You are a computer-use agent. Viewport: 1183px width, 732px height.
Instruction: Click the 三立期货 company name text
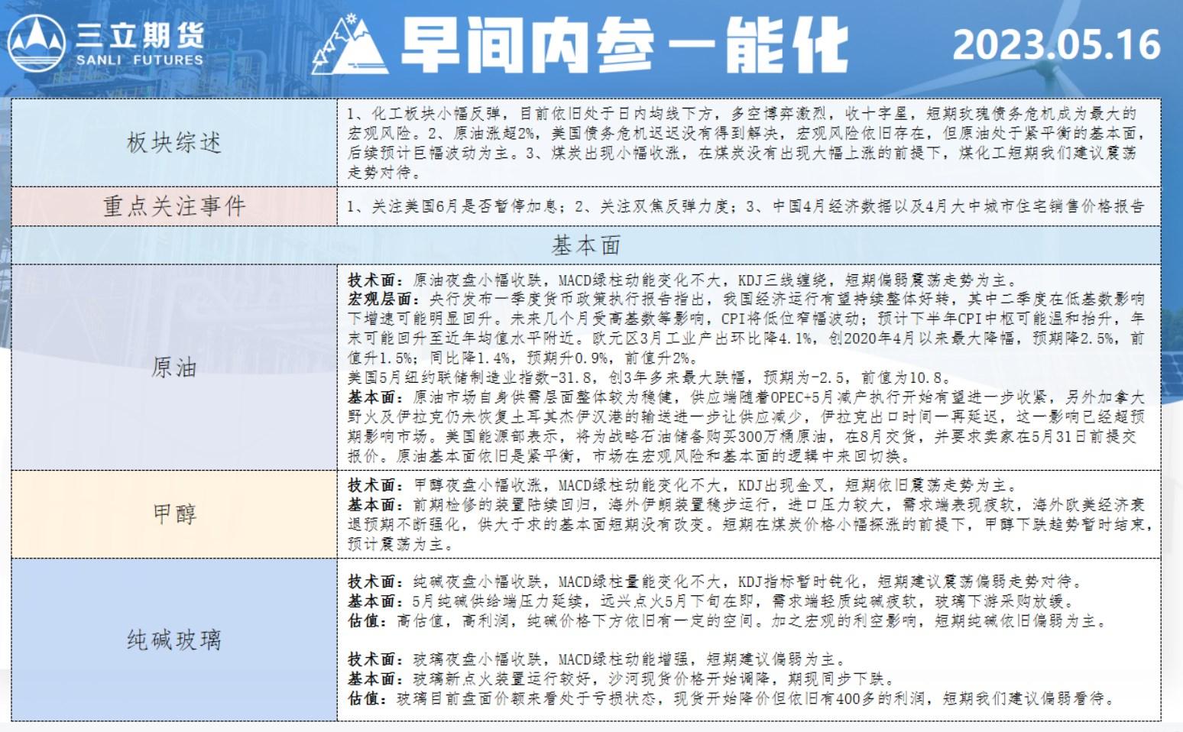pos(140,36)
